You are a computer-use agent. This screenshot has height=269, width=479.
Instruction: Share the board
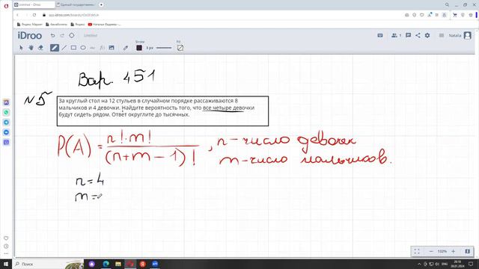tap(418, 35)
